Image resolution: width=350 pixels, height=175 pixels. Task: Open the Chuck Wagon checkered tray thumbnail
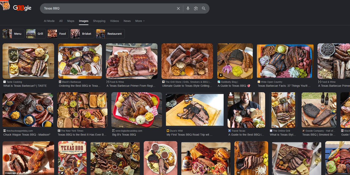pyautogui.click(x=28, y=110)
